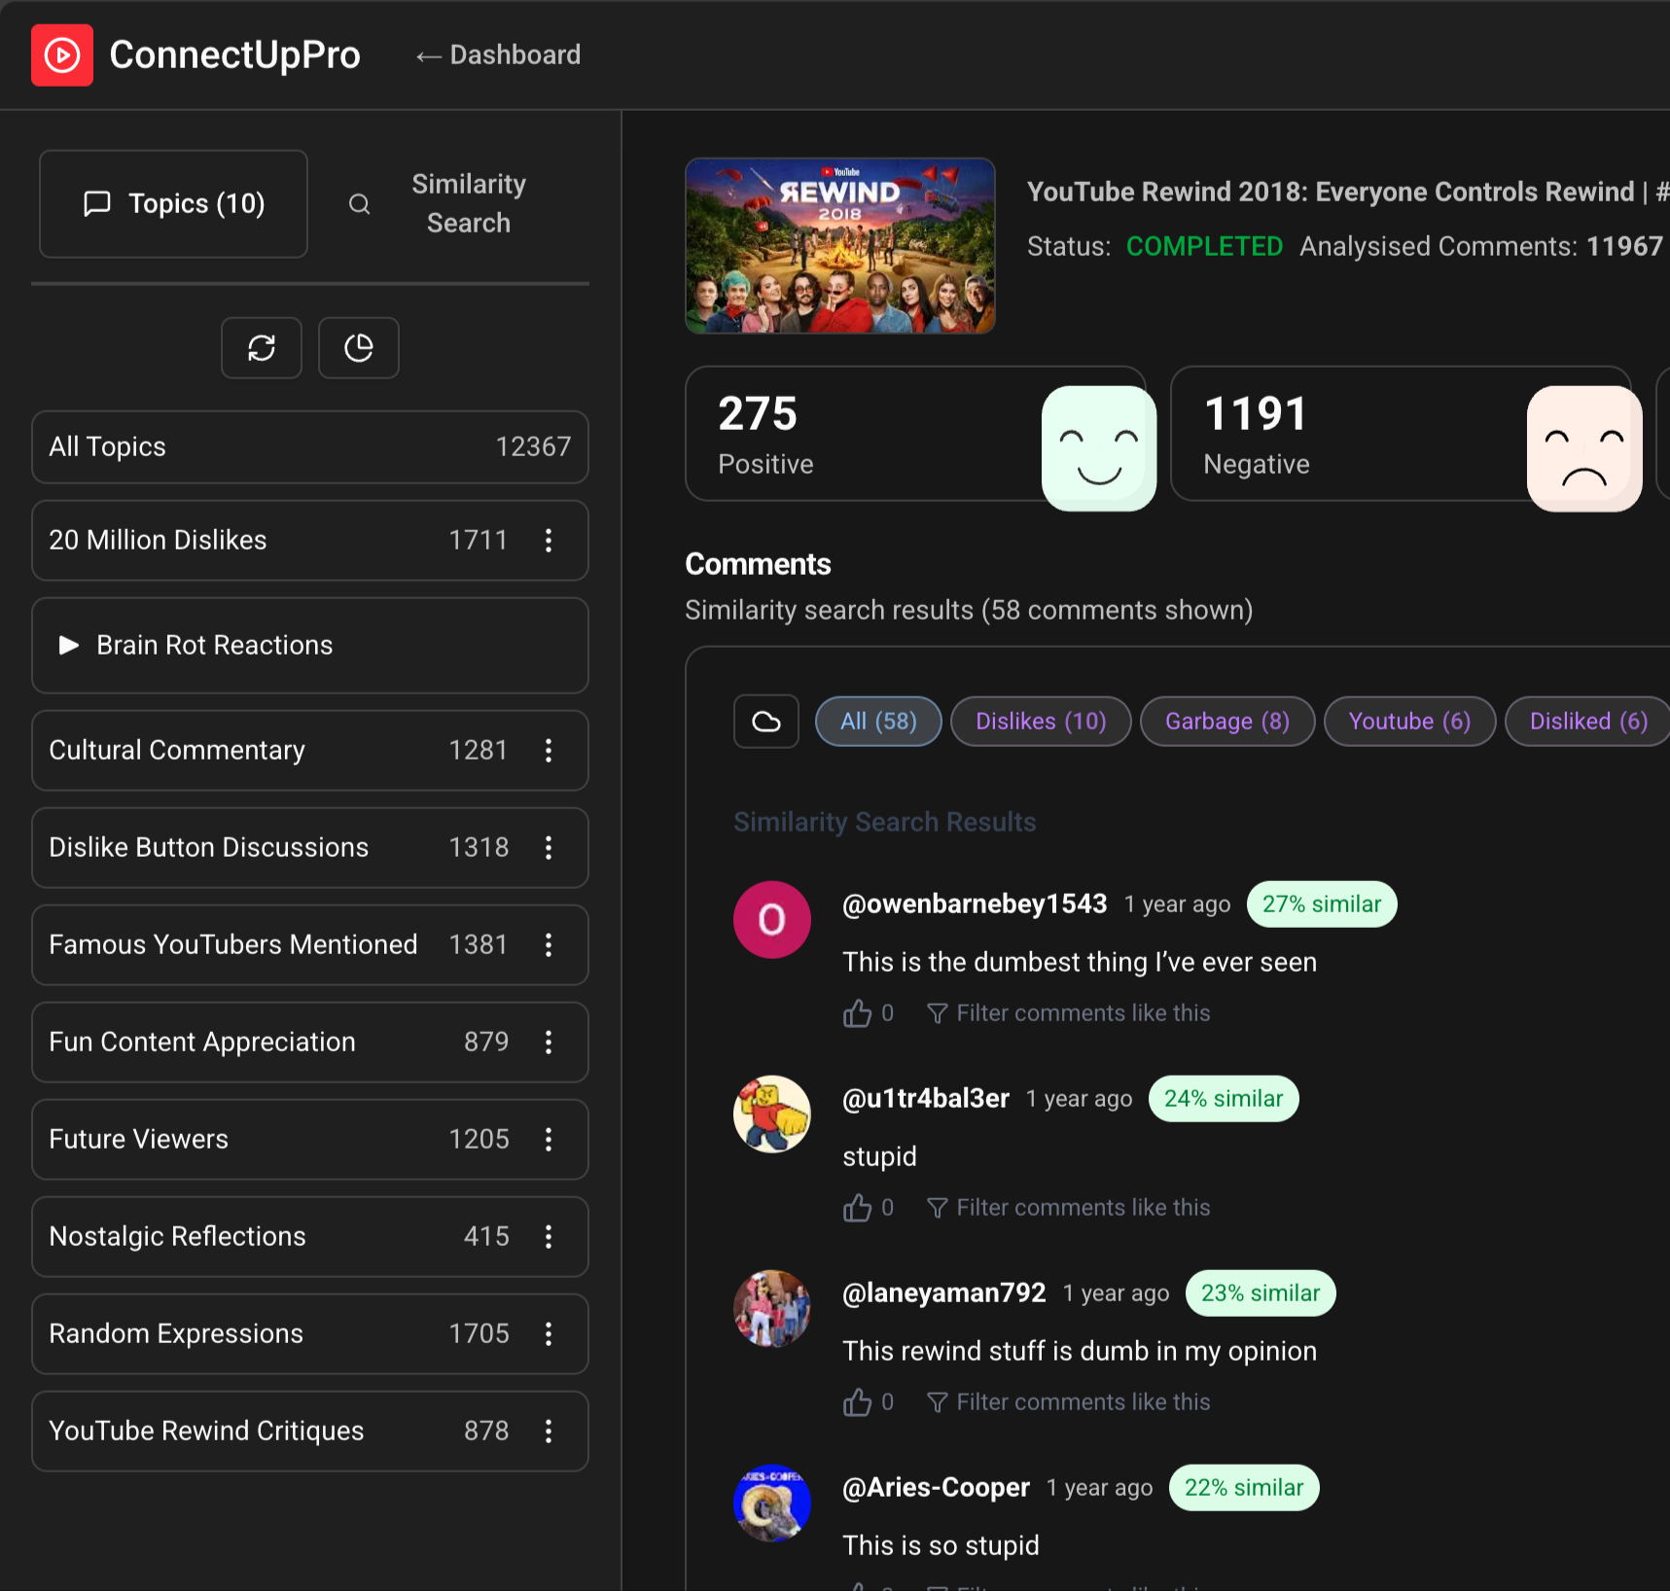Viewport: 1670px width, 1591px height.
Task: Click the cloud icon beside the comment filters
Action: click(765, 721)
